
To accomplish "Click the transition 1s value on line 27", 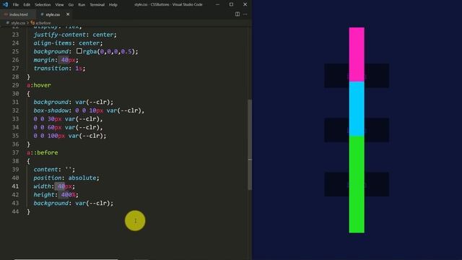I will click(x=79, y=69).
